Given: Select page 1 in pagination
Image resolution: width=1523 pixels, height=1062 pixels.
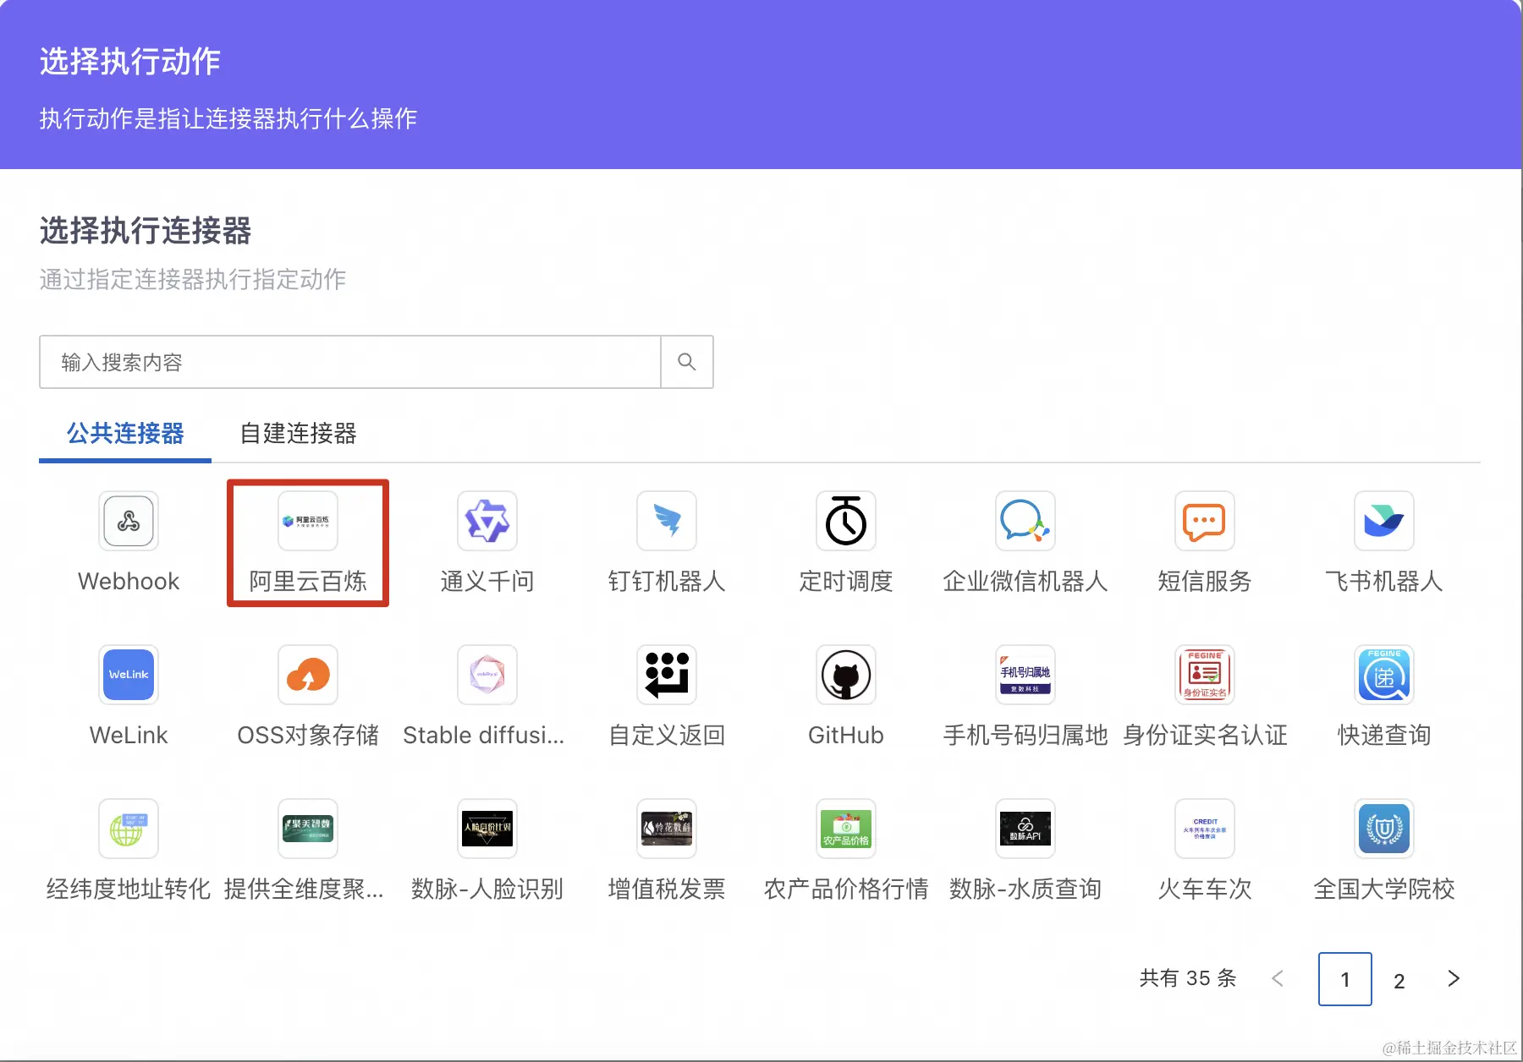Looking at the screenshot, I should click(1345, 979).
